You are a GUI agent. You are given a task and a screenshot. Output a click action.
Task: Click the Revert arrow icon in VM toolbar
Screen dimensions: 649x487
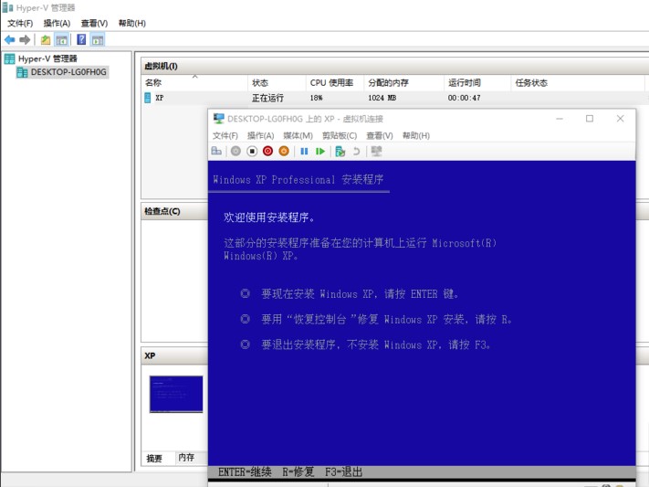pyautogui.click(x=356, y=152)
